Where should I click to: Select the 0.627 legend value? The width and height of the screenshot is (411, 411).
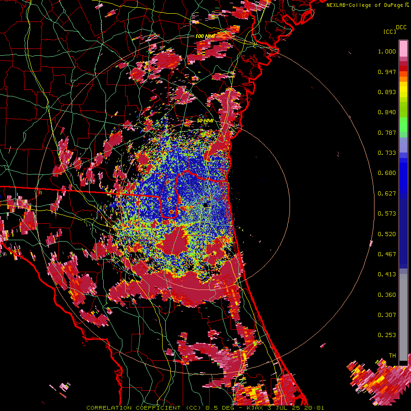tap(387, 194)
